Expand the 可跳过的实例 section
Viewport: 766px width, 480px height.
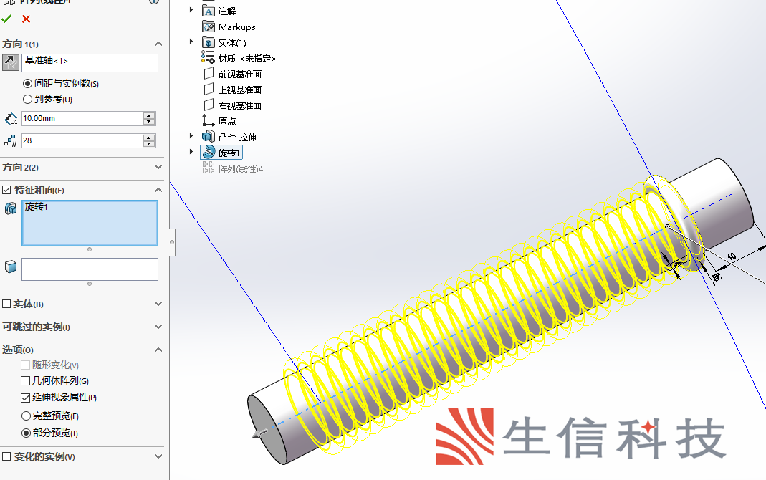pos(158,327)
